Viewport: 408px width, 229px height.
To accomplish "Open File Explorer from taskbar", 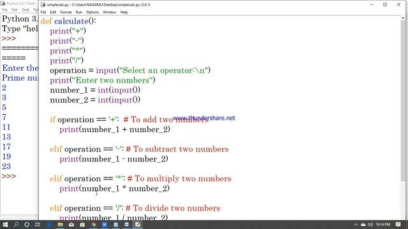I will 60,225.
